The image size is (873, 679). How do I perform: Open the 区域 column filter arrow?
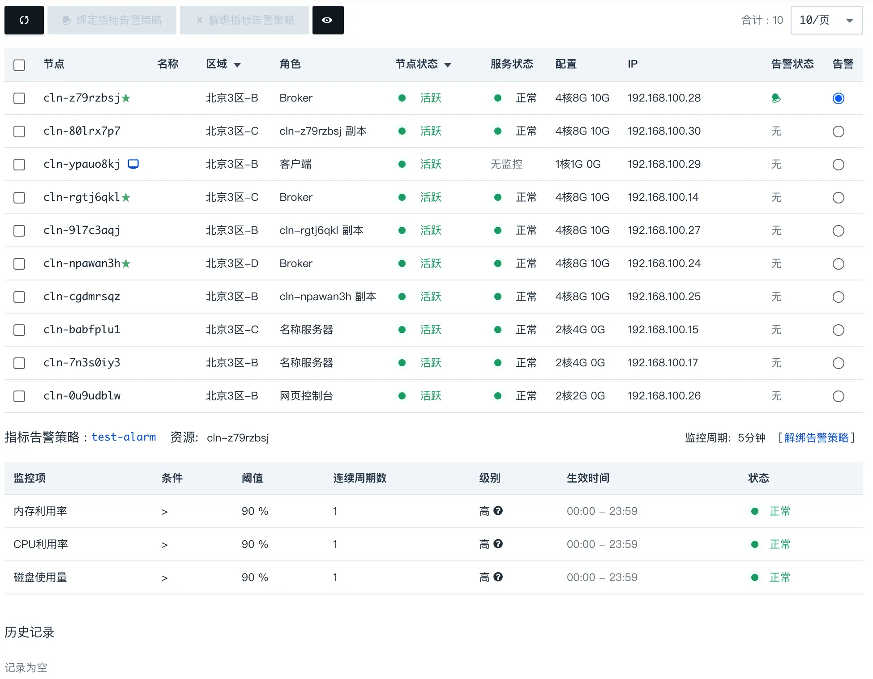point(237,65)
